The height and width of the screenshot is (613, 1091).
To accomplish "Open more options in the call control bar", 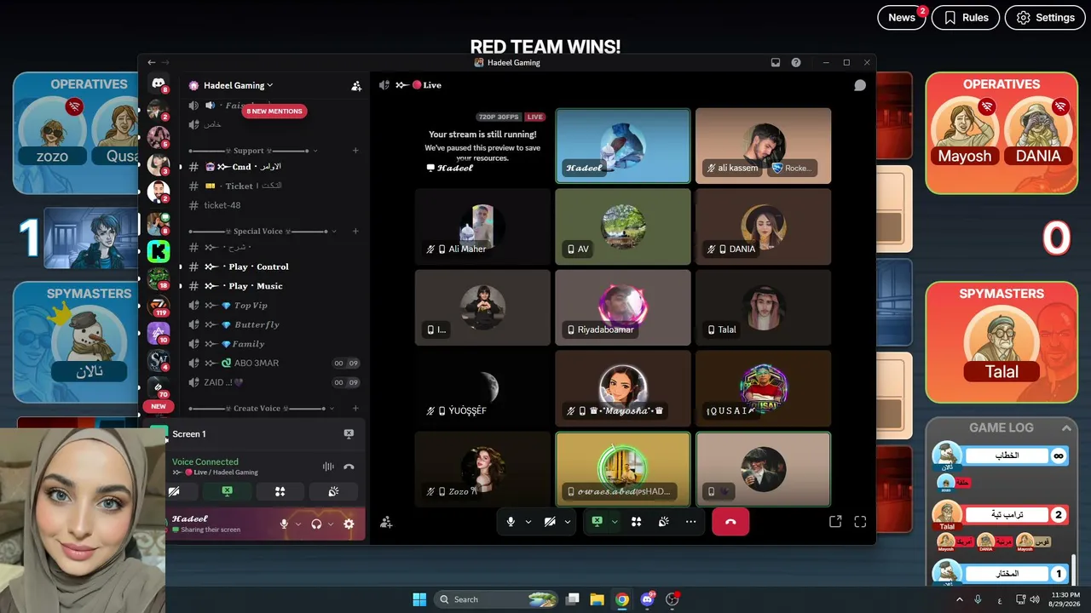I will click(x=690, y=522).
